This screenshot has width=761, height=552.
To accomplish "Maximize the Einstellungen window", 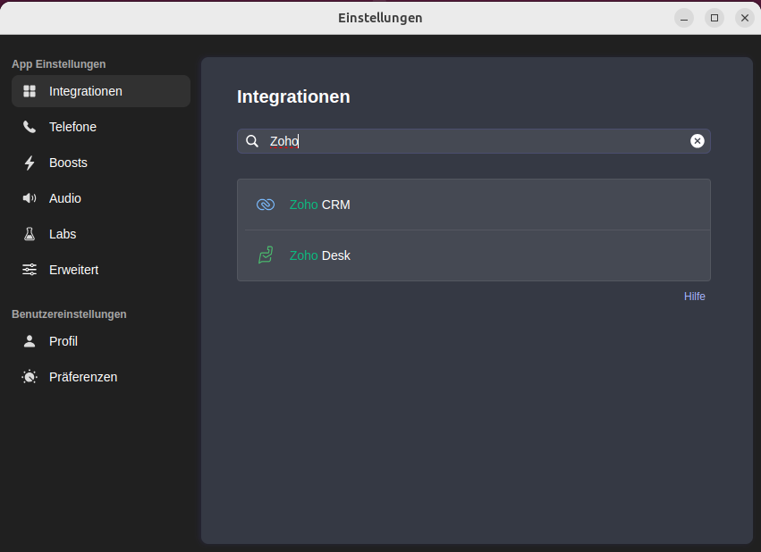I will click(714, 18).
